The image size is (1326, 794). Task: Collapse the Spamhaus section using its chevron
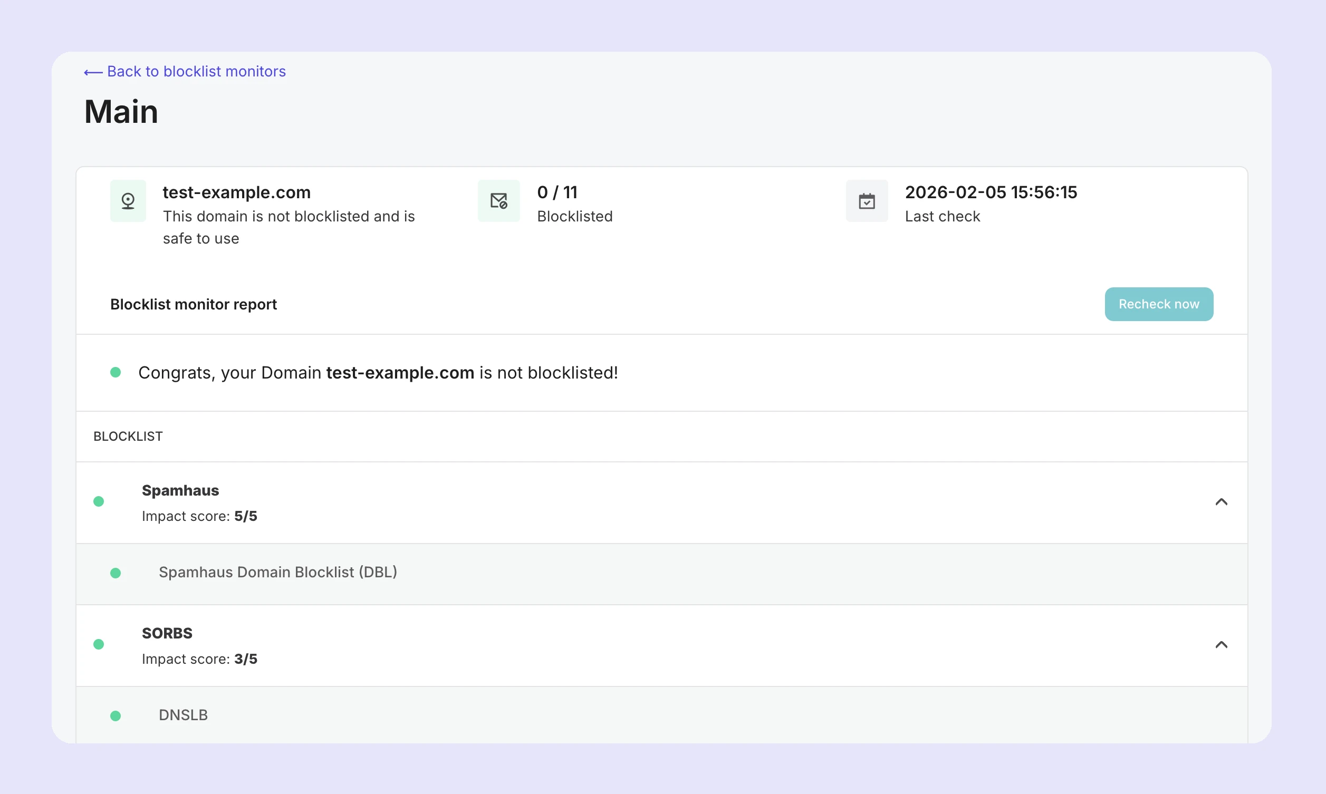(1222, 501)
